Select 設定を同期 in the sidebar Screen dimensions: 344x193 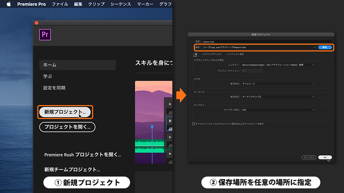pyautogui.click(x=54, y=88)
